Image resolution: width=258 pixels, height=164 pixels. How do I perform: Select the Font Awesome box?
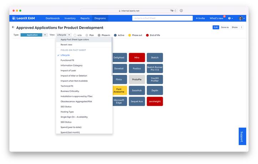(120, 91)
